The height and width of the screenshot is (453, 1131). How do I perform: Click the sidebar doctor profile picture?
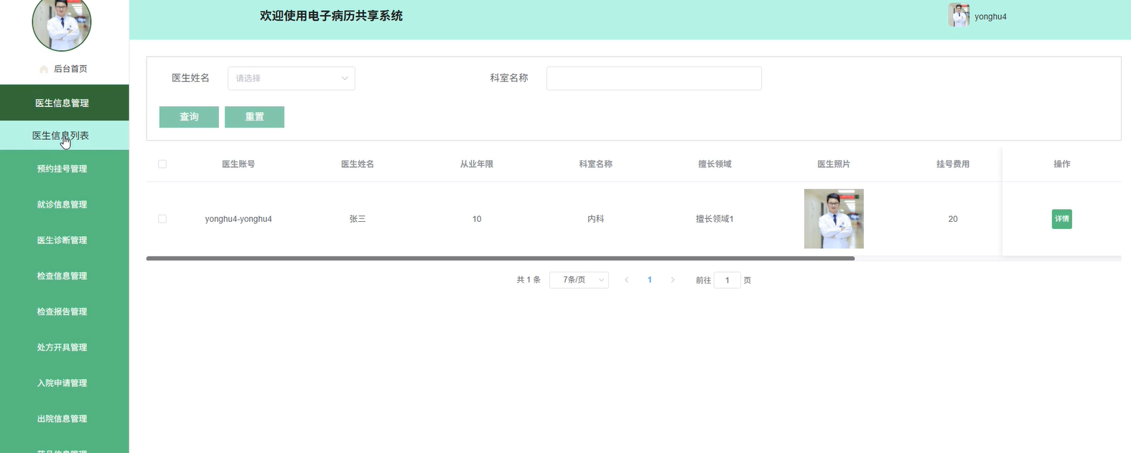62,22
